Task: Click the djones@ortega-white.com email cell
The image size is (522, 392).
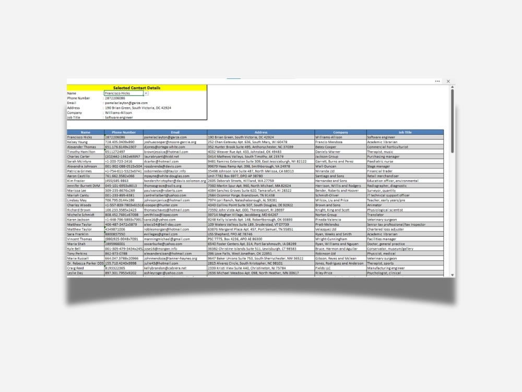Action: (175, 147)
